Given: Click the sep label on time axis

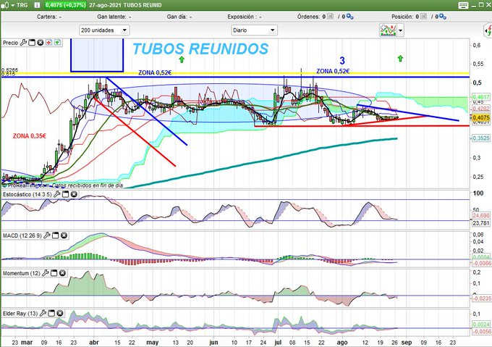Looking at the screenshot, I should 407,342.
